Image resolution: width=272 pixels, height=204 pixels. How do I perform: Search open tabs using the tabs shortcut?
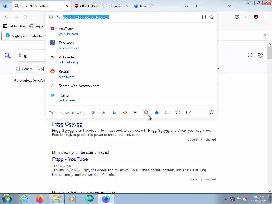(167, 112)
